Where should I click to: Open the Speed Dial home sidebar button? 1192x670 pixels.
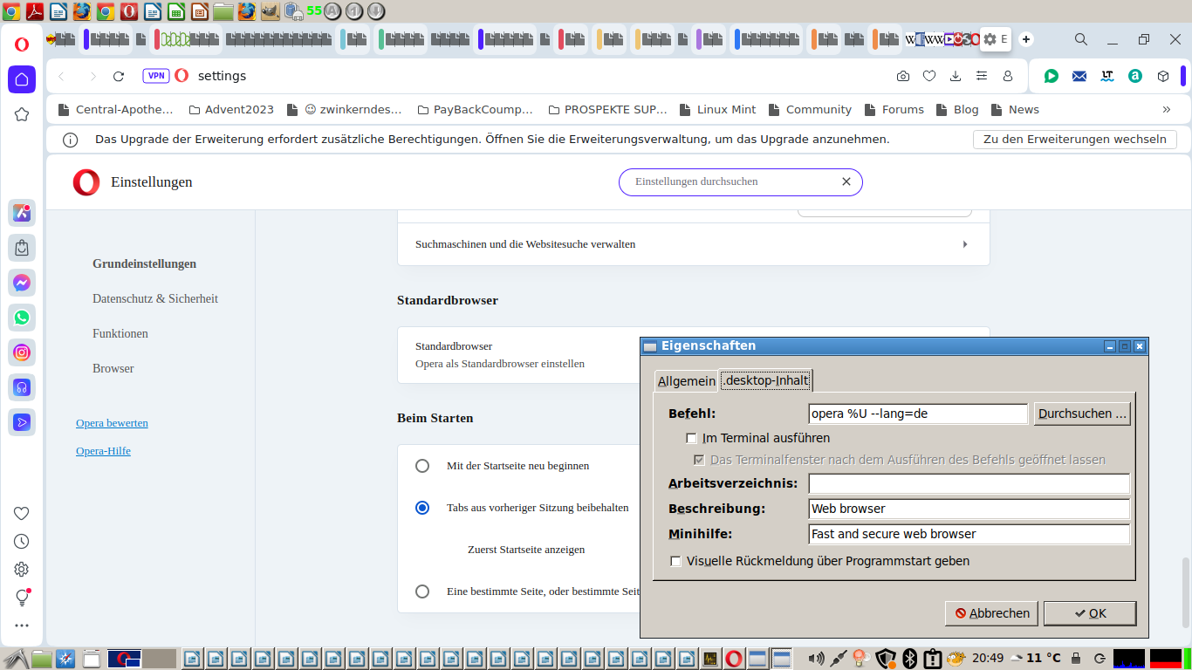tap(22, 79)
